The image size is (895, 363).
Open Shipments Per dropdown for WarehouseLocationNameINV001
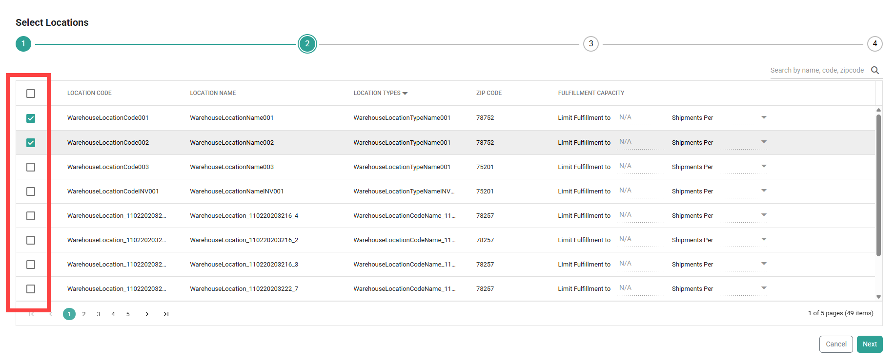point(743,191)
